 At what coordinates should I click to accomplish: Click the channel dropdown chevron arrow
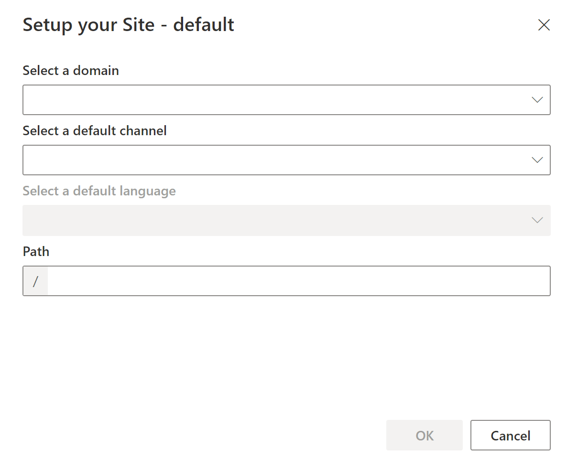(x=537, y=160)
